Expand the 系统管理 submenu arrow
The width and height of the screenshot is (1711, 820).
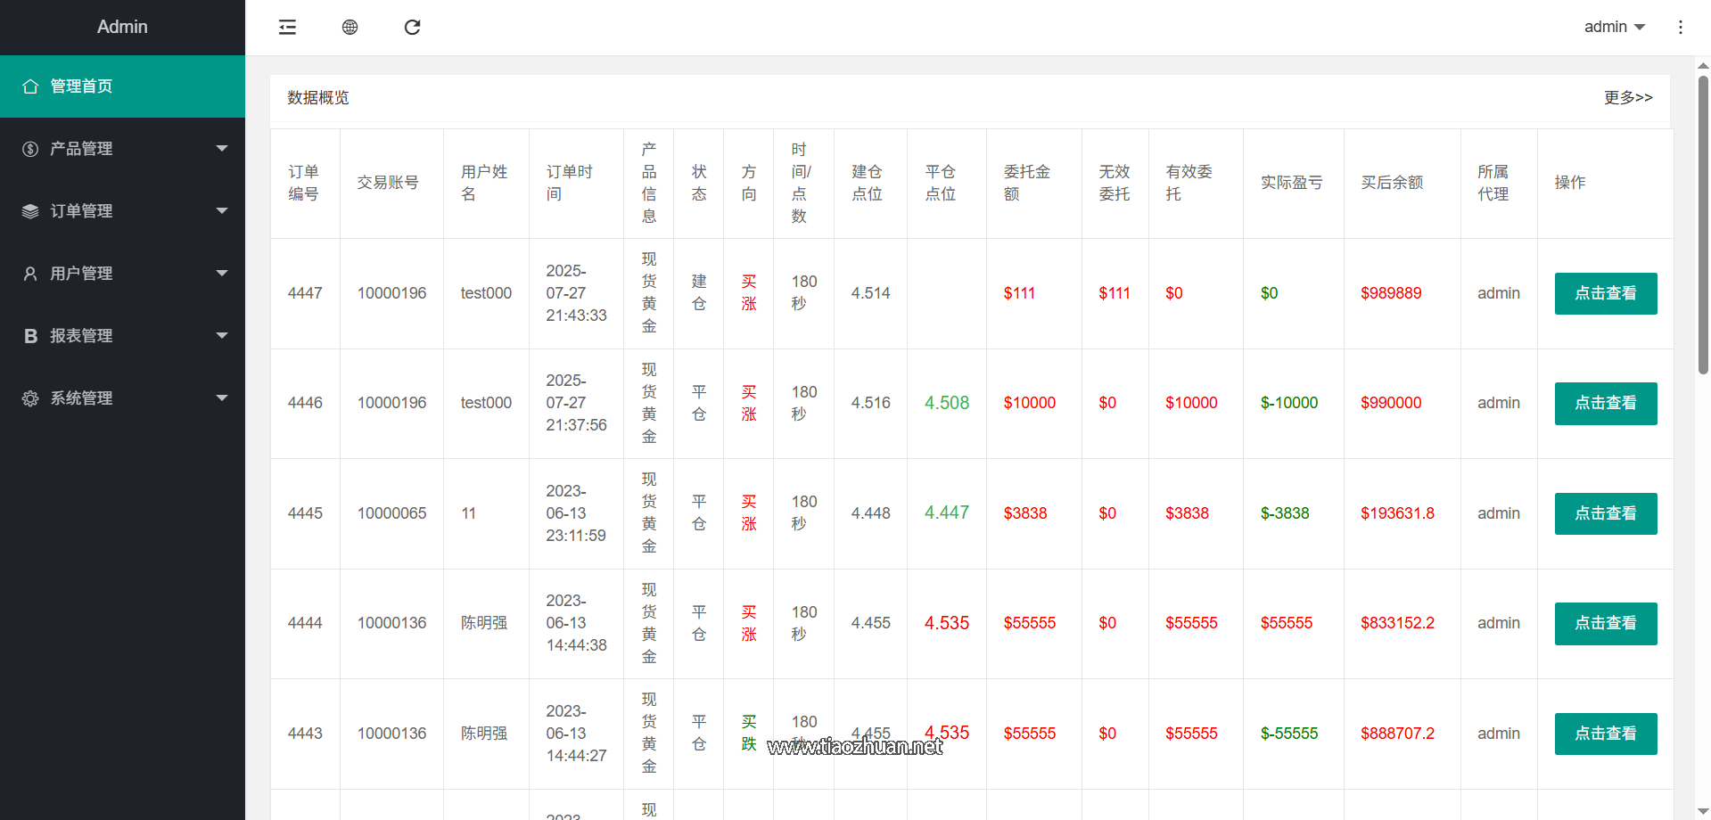222,398
